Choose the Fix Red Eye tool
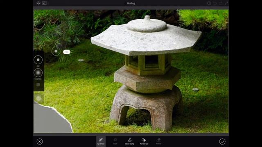 point(144,141)
